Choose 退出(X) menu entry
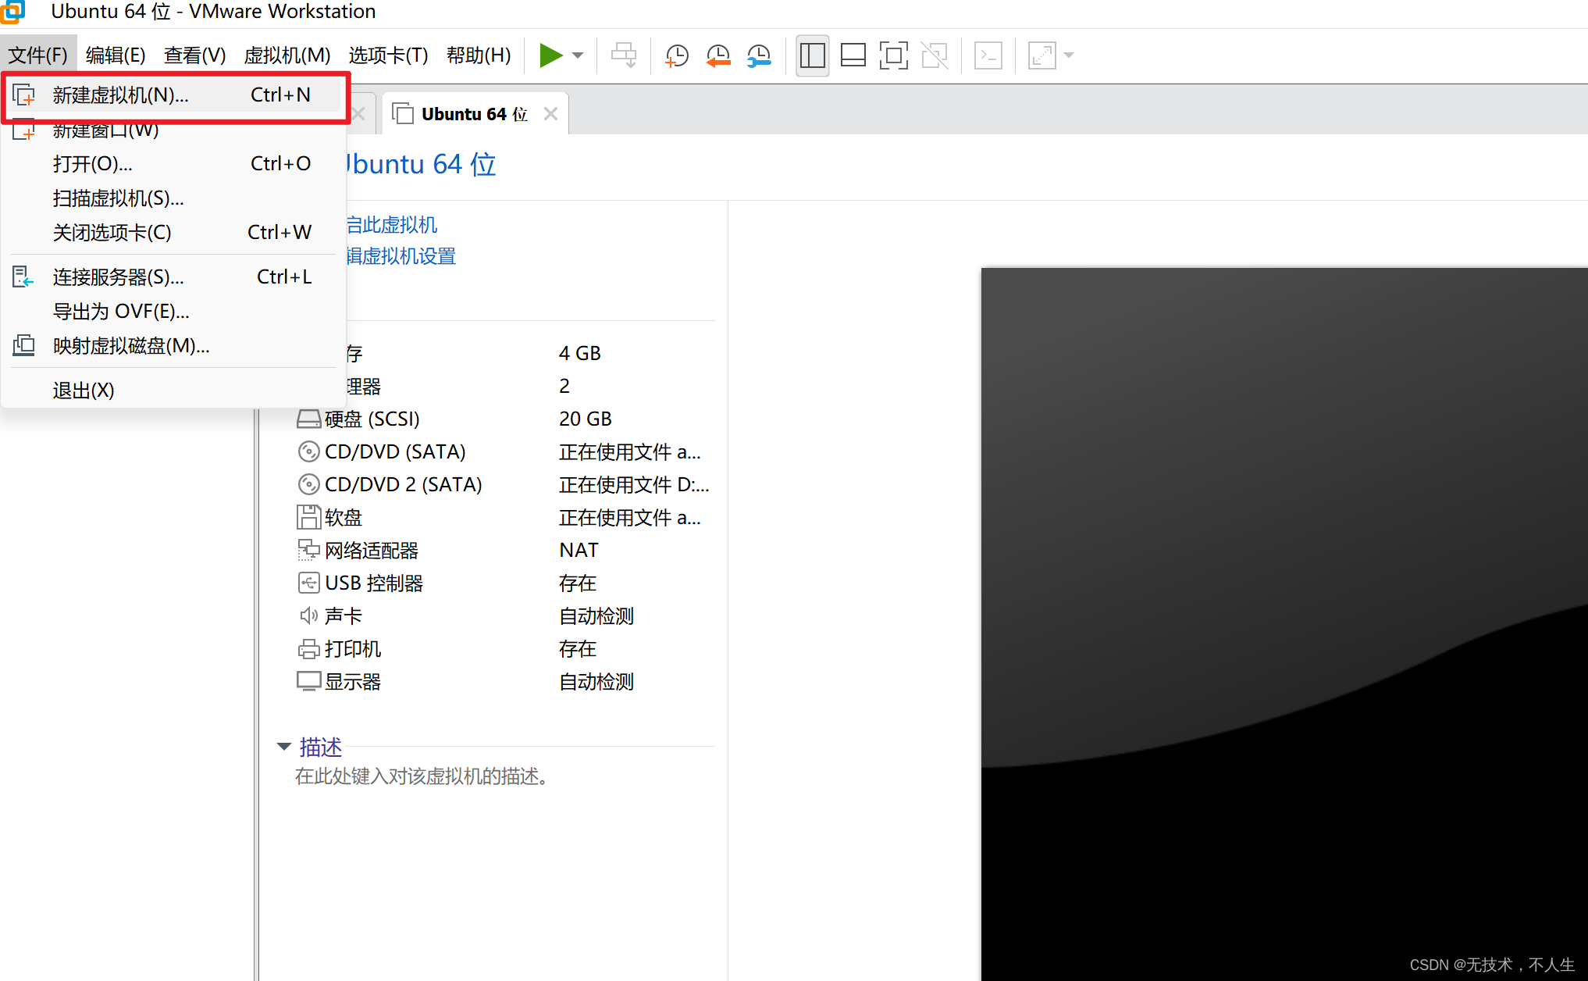The image size is (1588, 981). (x=175, y=391)
